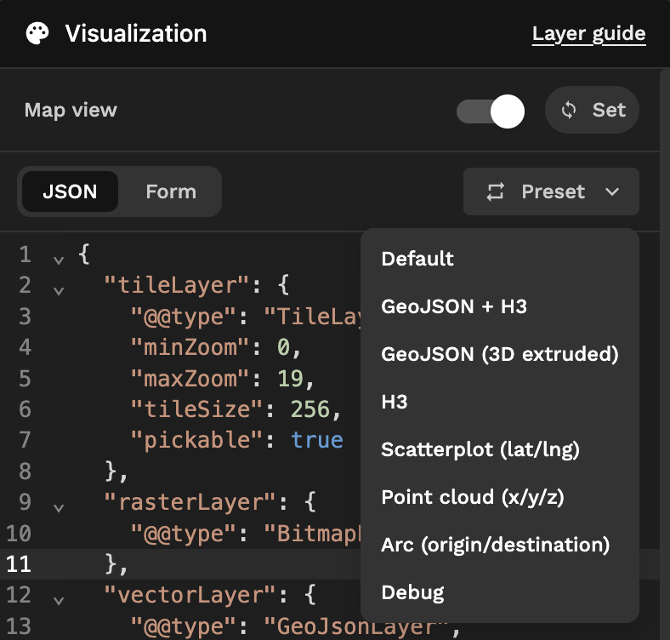Click the refresh icon on Set button

pos(568,110)
